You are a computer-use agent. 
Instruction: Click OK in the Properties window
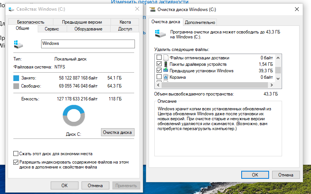(64, 186)
